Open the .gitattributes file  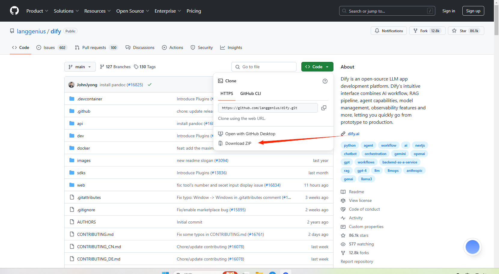click(89, 197)
